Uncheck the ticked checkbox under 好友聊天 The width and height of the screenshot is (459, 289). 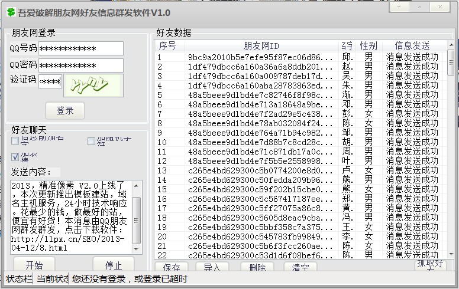15,157
